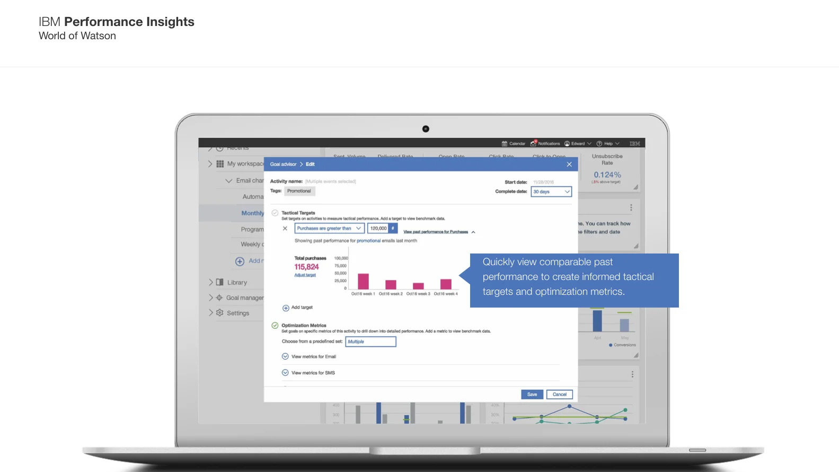Select the Oct16 week 4 bar
The width and height of the screenshot is (839, 472).
[x=446, y=284]
